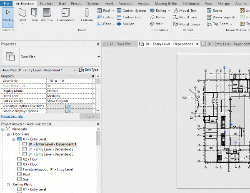Switch to A1 - Floor Plan view tab

[120, 44]
